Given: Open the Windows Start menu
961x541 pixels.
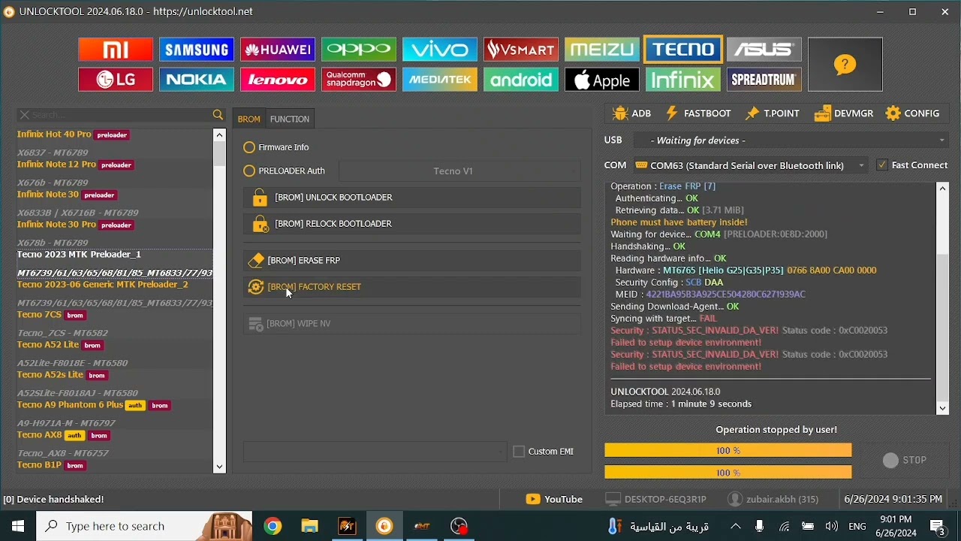Looking at the screenshot, I should 18,527.
